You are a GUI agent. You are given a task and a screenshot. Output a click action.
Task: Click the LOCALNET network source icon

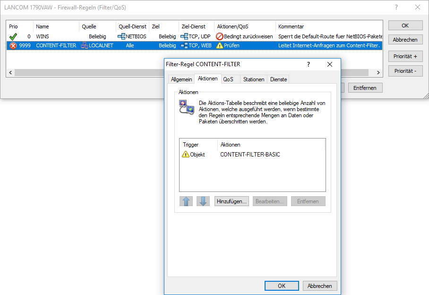click(85, 45)
